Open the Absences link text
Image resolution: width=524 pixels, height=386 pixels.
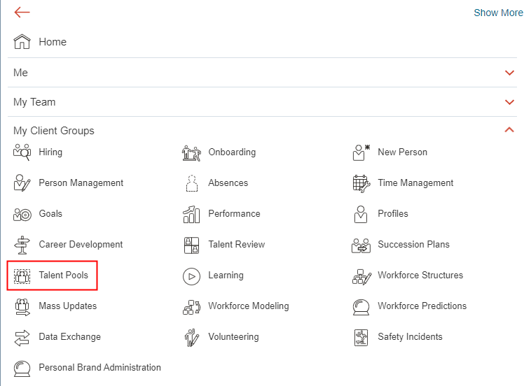point(228,183)
